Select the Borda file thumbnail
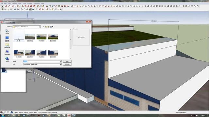Image resolution: width=209 pixels, height=117 pixels. (x=19, y=35)
